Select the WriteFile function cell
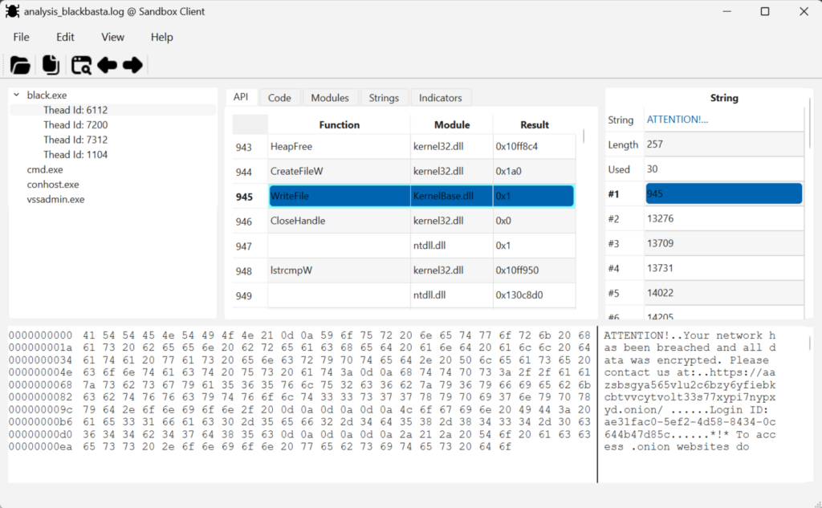 point(340,196)
